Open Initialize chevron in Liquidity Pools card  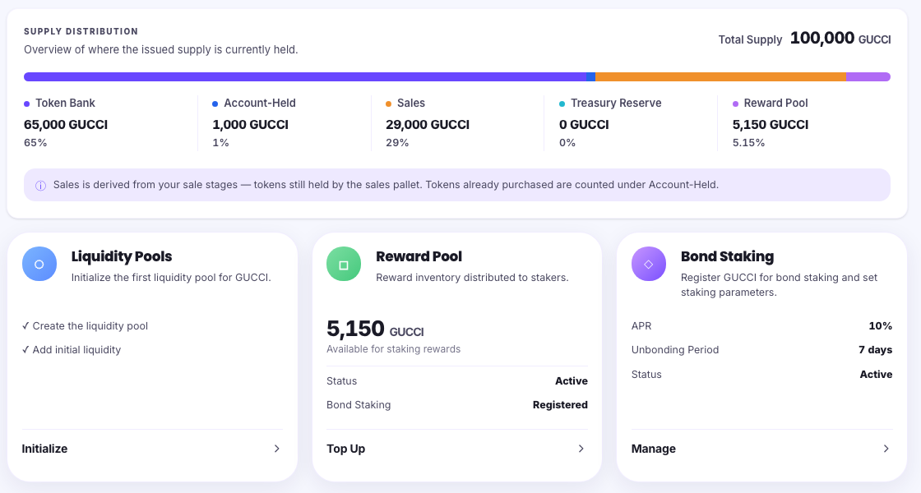(x=276, y=449)
